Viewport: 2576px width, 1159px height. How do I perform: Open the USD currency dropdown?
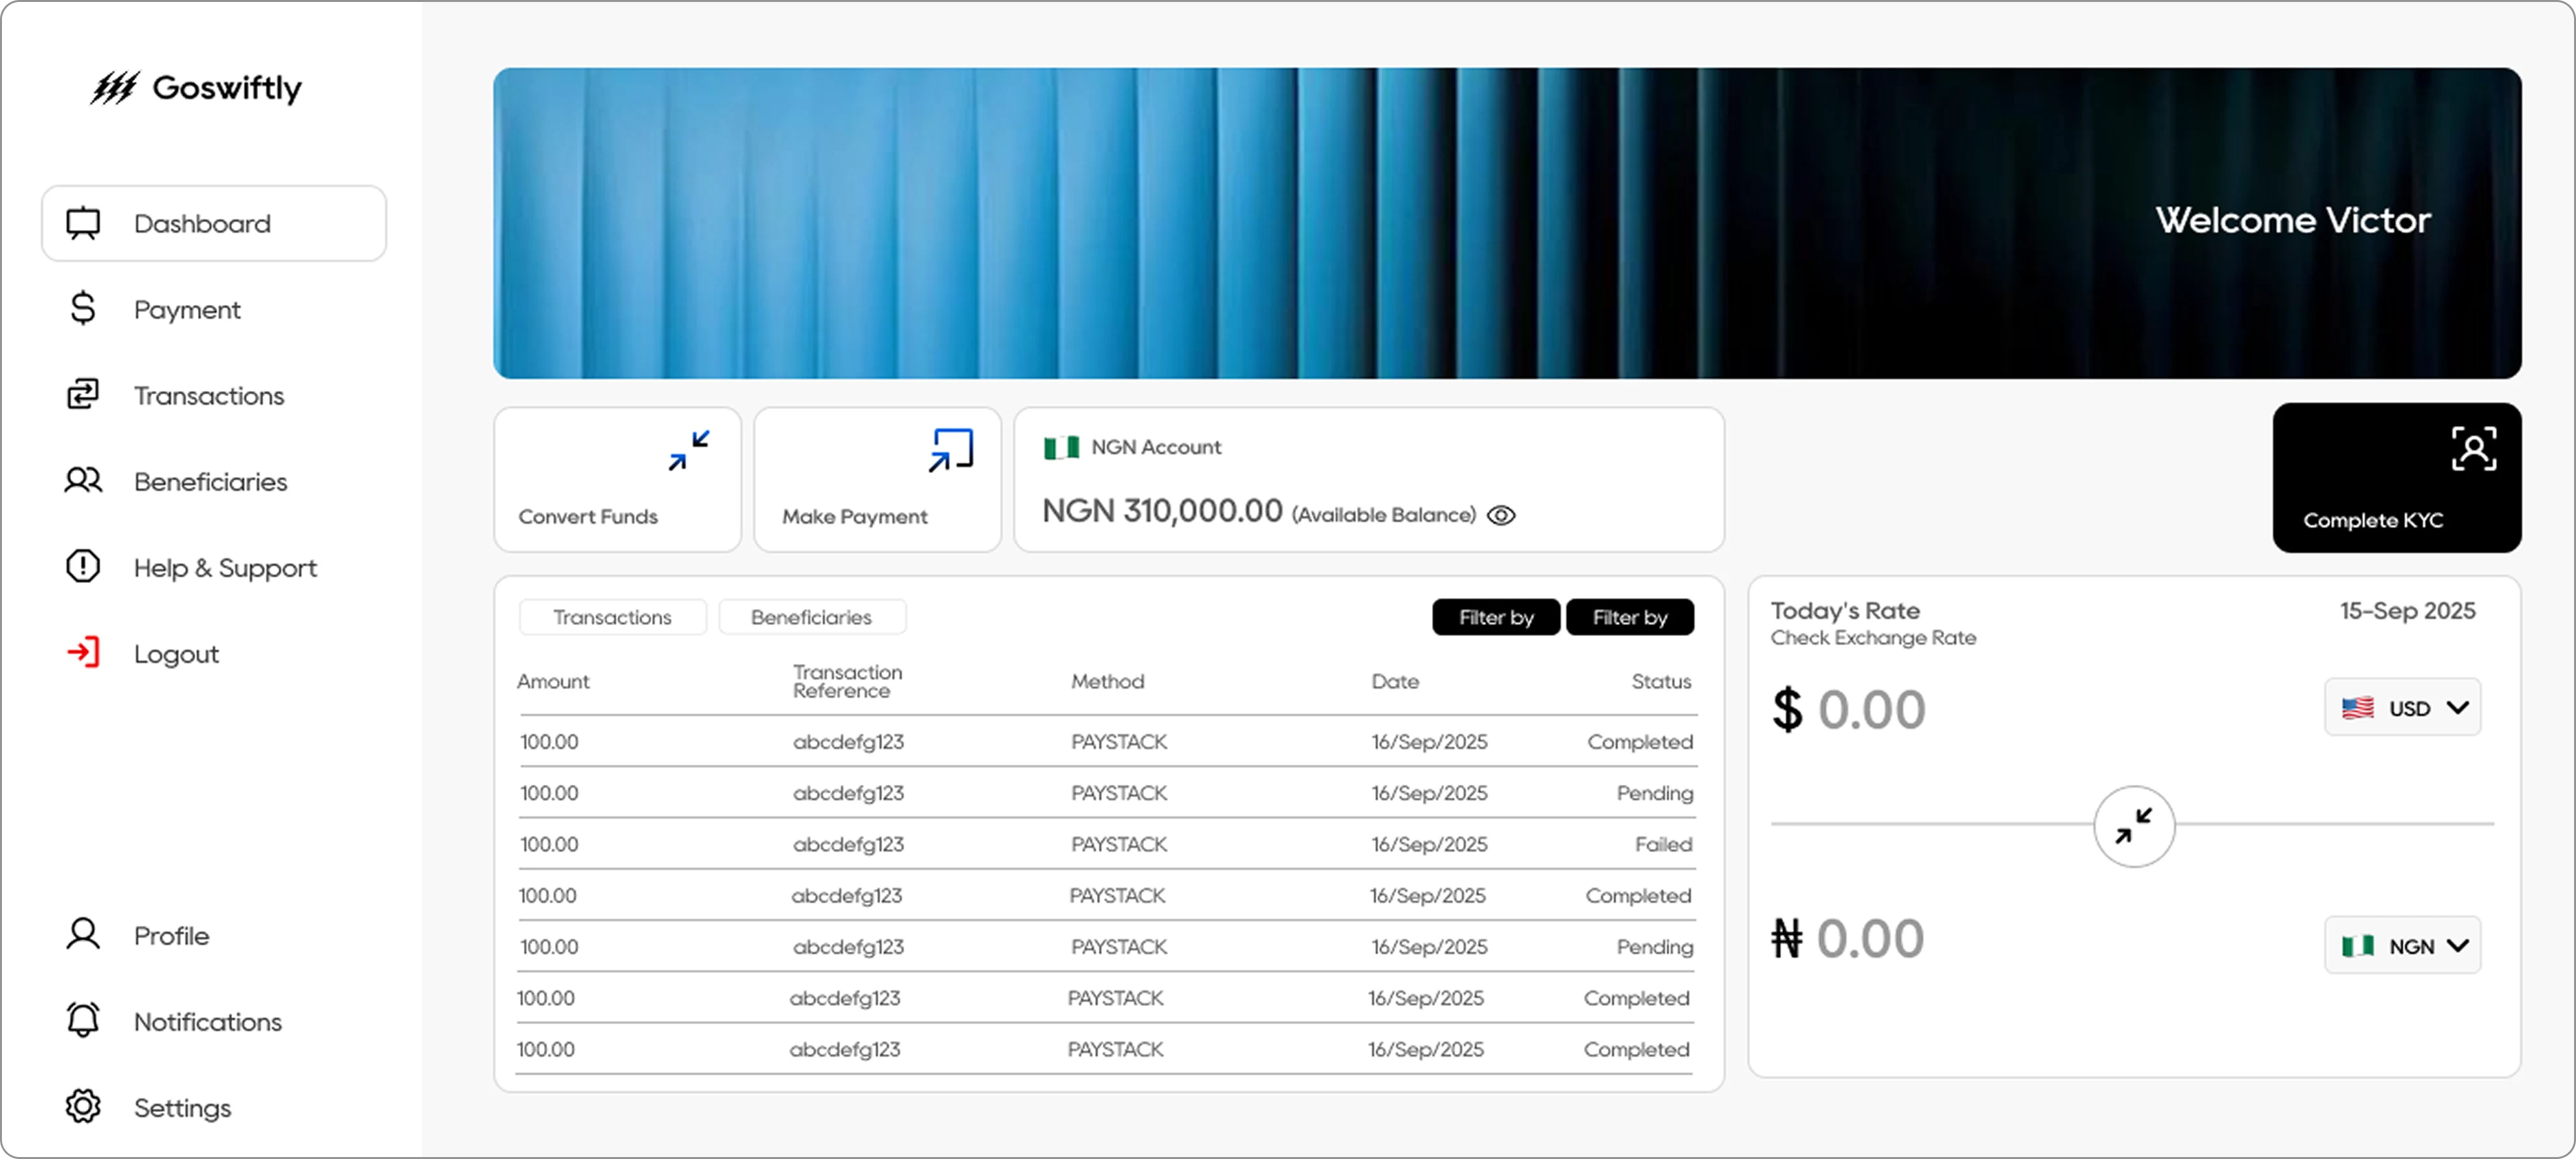[x=2402, y=707]
